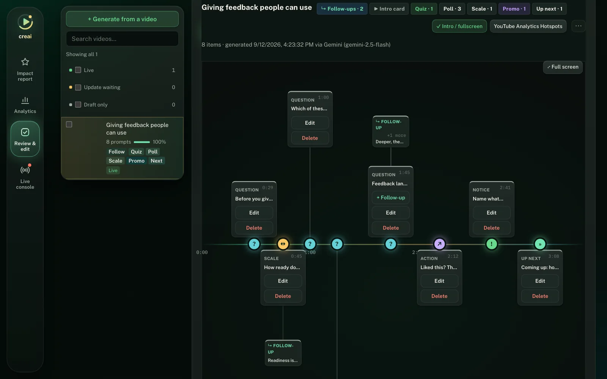Viewport: 607px width, 379px height.
Task: Click the Poll · 3 filter chip
Action: click(x=452, y=9)
